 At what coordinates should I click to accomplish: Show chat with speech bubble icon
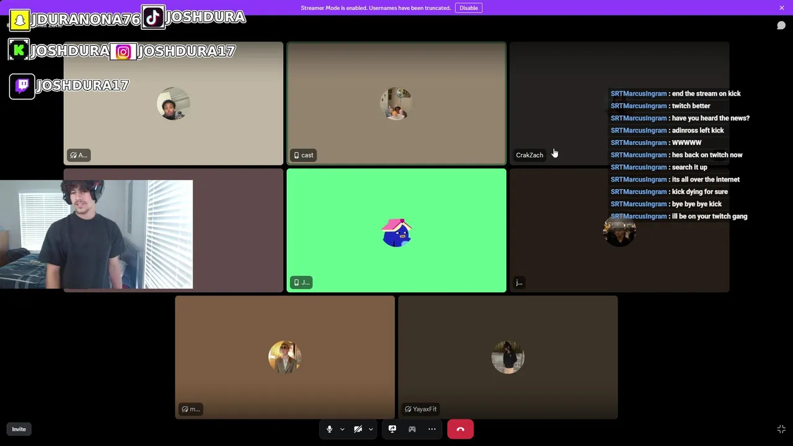point(781,25)
